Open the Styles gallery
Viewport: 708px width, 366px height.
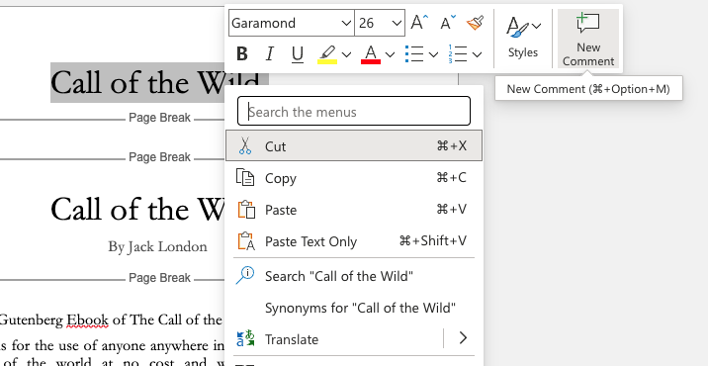pyautogui.click(x=523, y=38)
